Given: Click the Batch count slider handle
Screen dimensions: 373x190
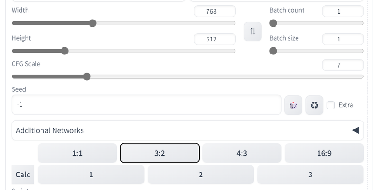Looking at the screenshot, I should click(x=273, y=23).
